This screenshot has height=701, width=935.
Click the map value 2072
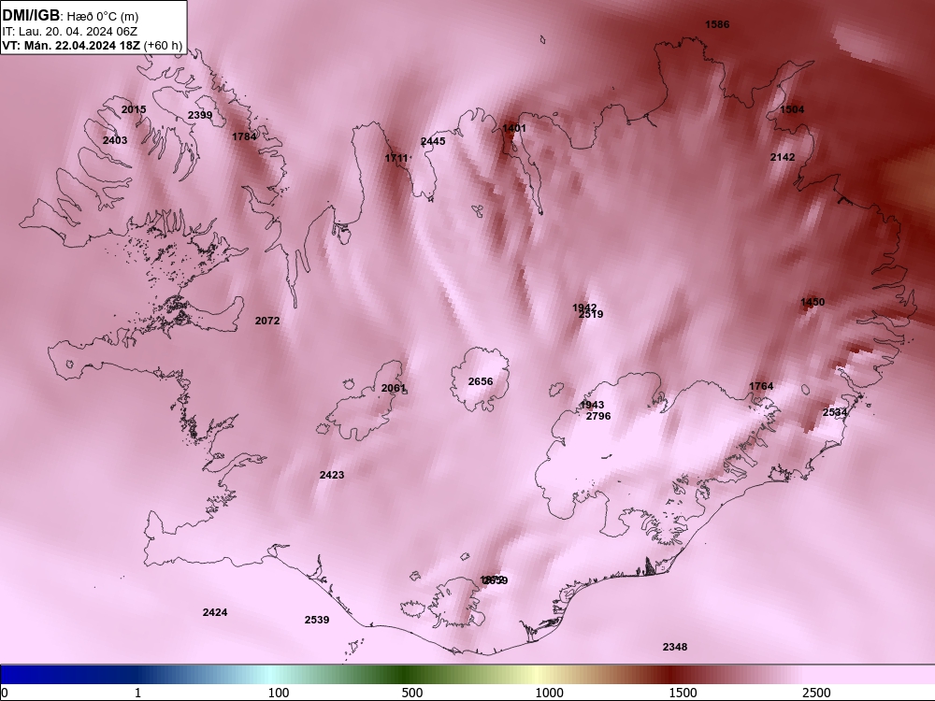(267, 321)
